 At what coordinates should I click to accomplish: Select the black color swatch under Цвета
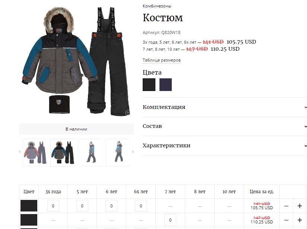tap(149, 85)
